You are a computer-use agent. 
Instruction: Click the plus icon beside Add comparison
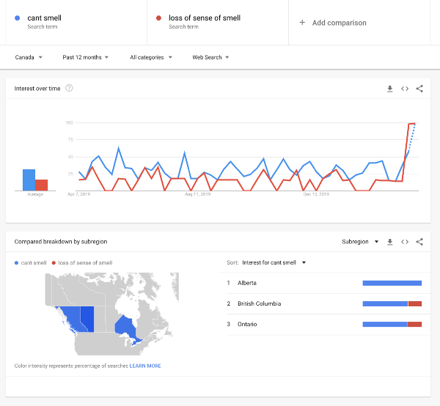(x=302, y=23)
